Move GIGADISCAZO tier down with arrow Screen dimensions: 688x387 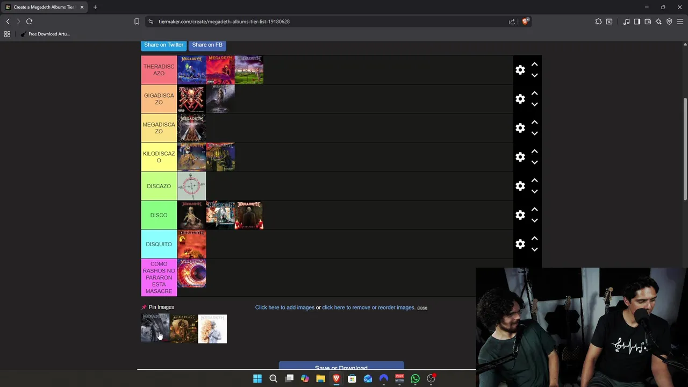534,105
